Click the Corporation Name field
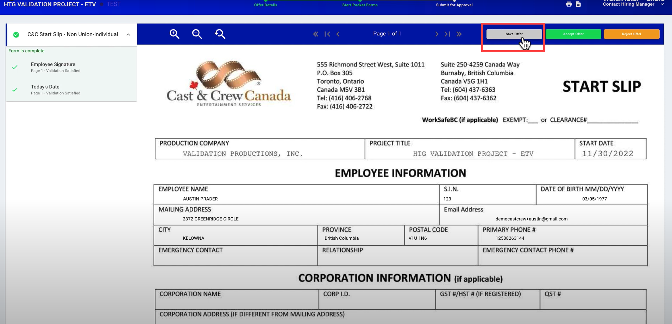The image size is (672, 324). pyautogui.click(x=237, y=299)
